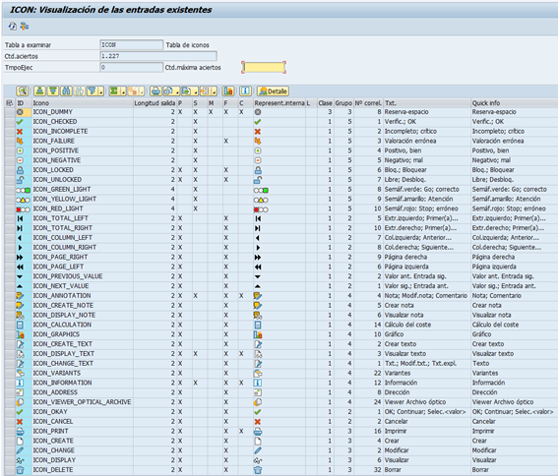Open the layout selection dropdown arrow
The height and width of the screenshot is (476, 558).
pos(215,92)
